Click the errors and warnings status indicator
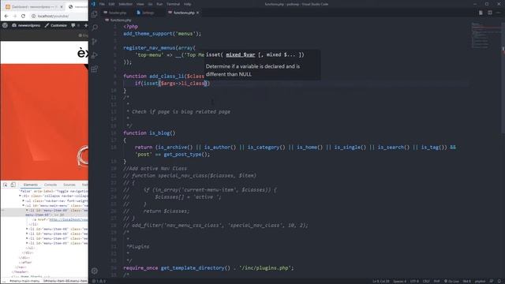The height and width of the screenshot is (284, 505). point(99,281)
